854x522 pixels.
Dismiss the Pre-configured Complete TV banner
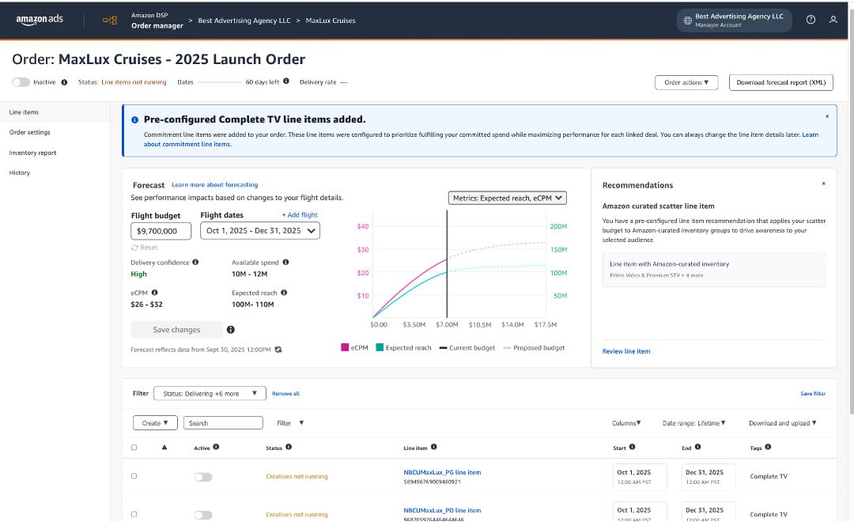(x=827, y=116)
